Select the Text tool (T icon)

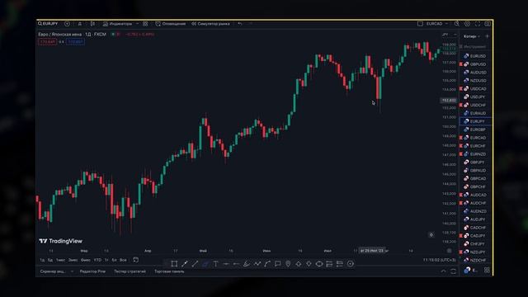click(216, 264)
